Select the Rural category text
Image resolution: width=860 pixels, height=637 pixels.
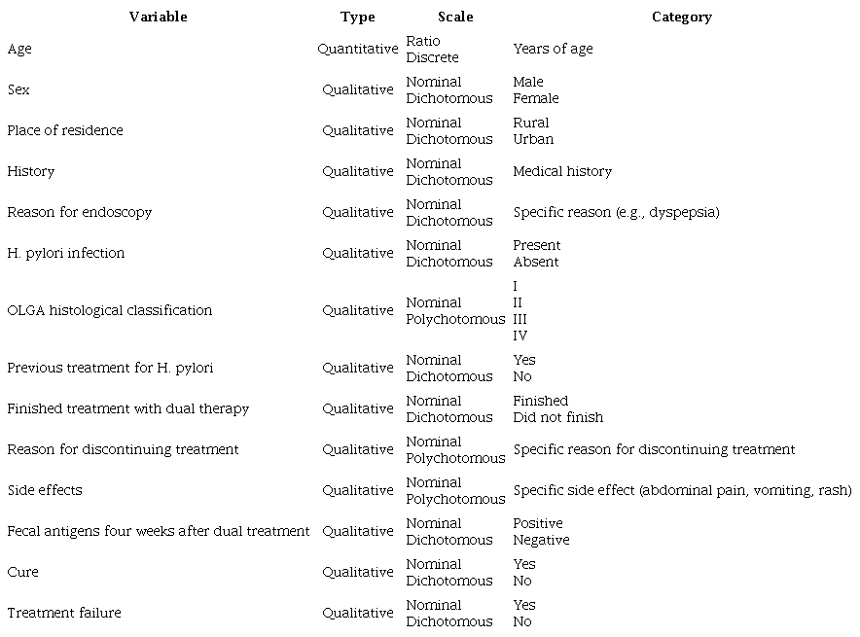(x=531, y=123)
